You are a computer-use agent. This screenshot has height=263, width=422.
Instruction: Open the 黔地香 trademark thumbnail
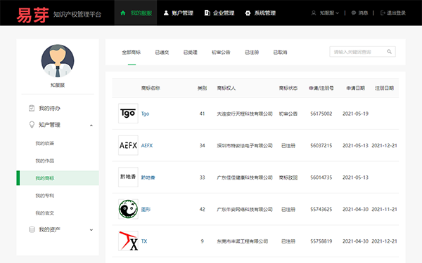click(128, 177)
